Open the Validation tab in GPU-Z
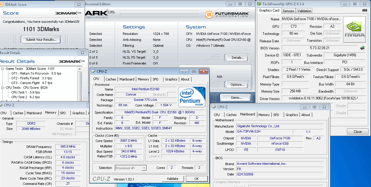The height and width of the screenshot is (187, 371). [304, 11]
